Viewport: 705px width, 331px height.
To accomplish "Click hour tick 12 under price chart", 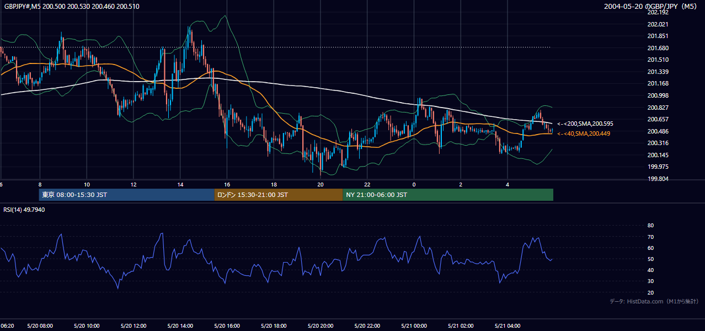I will point(133,184).
